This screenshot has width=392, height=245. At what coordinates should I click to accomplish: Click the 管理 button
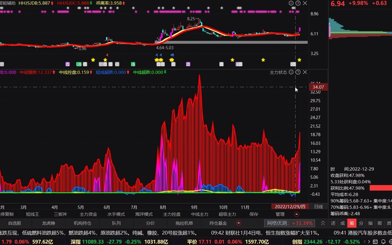(x=280, y=214)
